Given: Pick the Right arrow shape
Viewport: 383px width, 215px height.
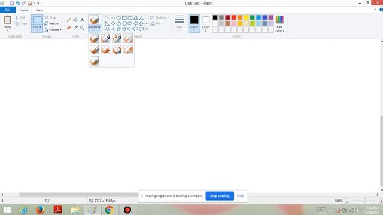Looking at the screenshot, I should [x=130, y=24].
